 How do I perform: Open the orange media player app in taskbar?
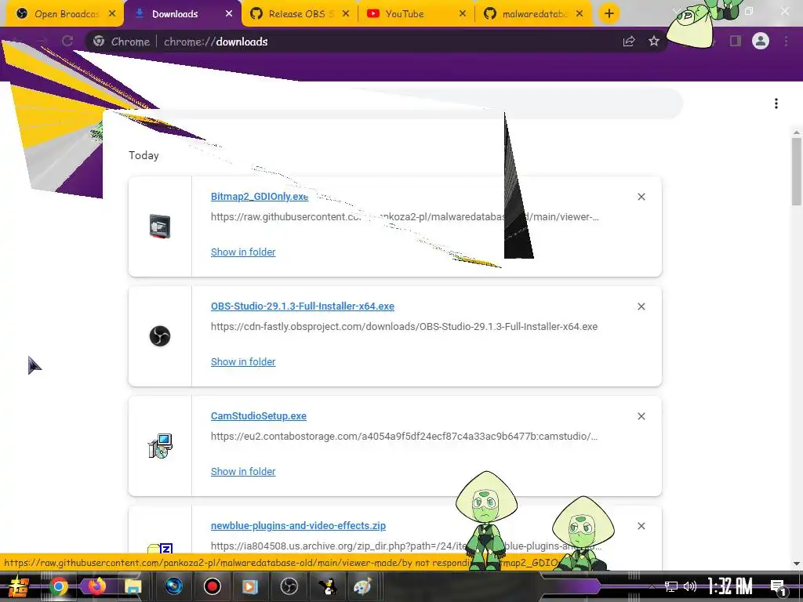(x=250, y=586)
